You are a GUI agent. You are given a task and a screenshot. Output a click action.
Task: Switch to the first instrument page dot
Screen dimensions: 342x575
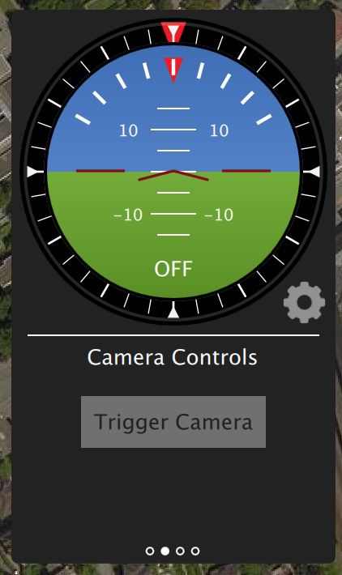(x=150, y=551)
